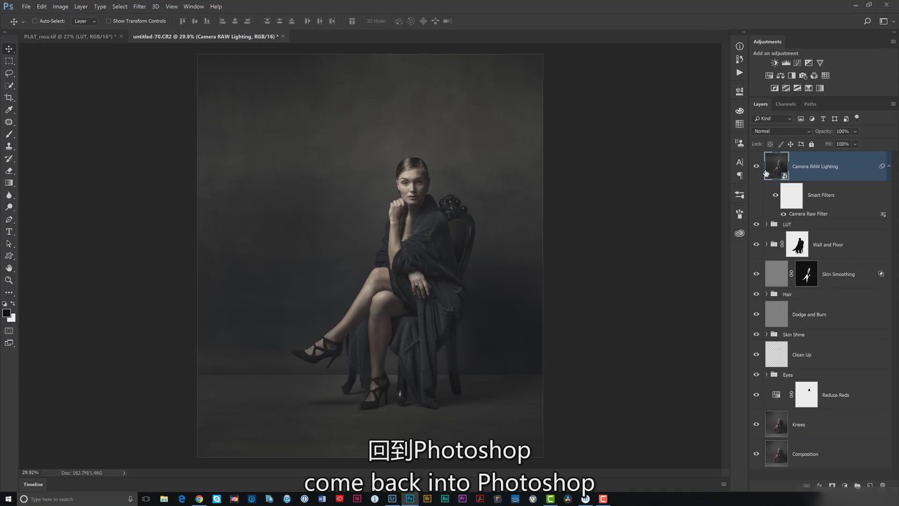Add a Curves adjustment layer icon

pos(797,63)
